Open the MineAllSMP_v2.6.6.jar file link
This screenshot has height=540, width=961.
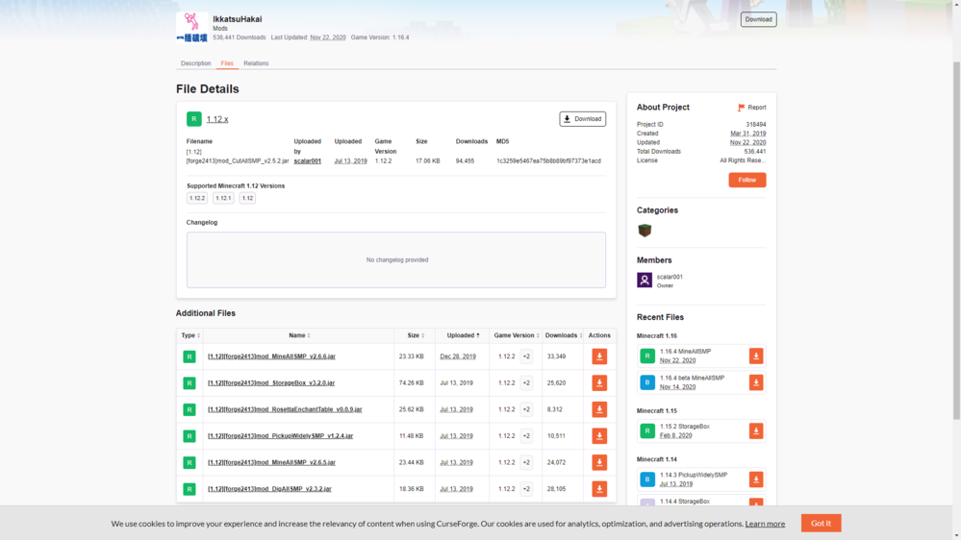tap(271, 356)
